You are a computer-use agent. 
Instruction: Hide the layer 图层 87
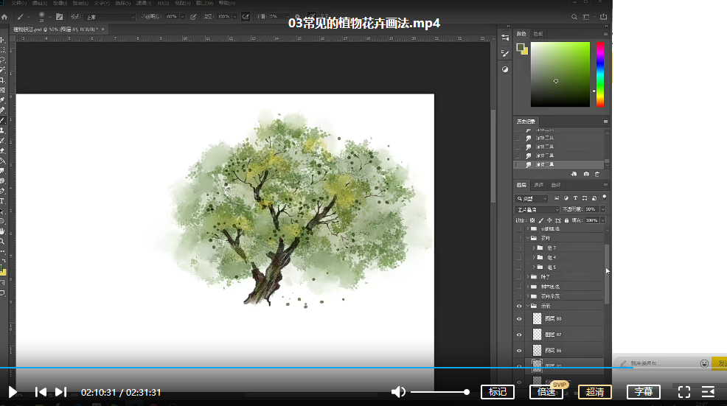(519, 335)
